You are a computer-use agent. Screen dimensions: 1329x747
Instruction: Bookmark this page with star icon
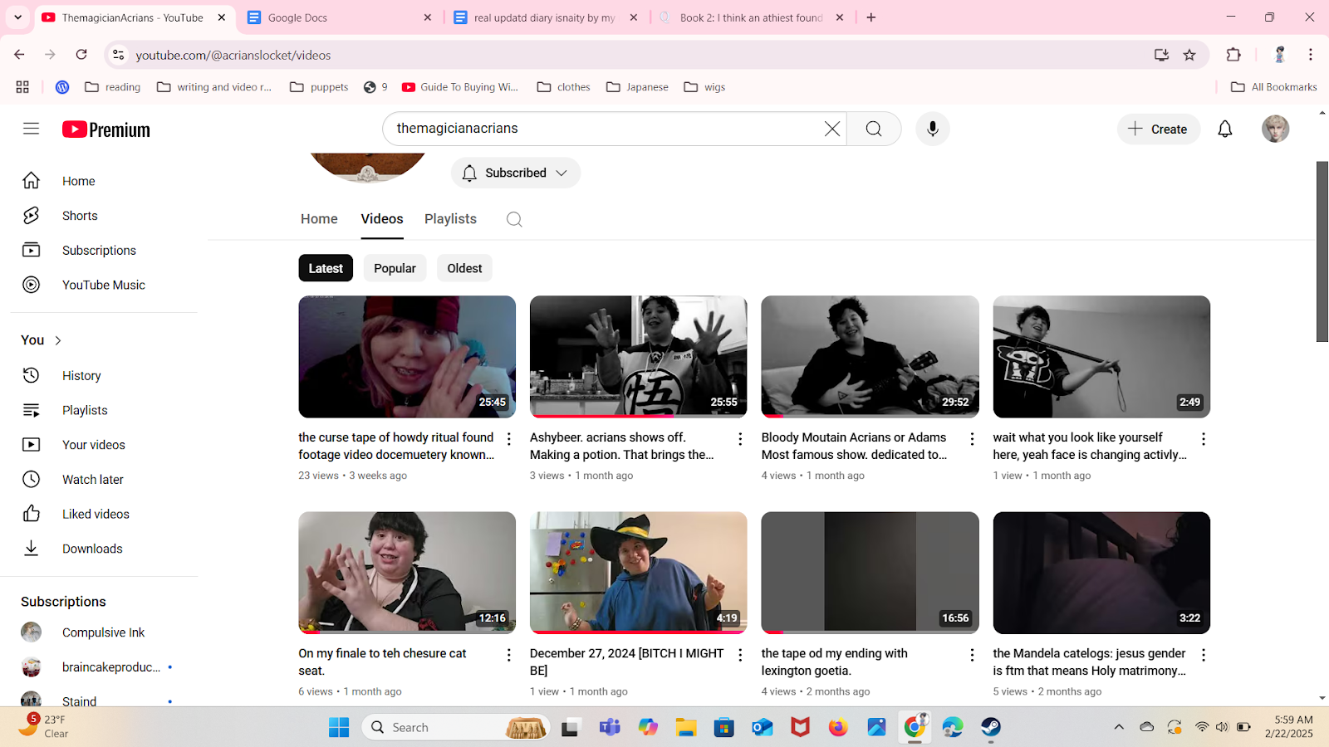[x=1189, y=55]
